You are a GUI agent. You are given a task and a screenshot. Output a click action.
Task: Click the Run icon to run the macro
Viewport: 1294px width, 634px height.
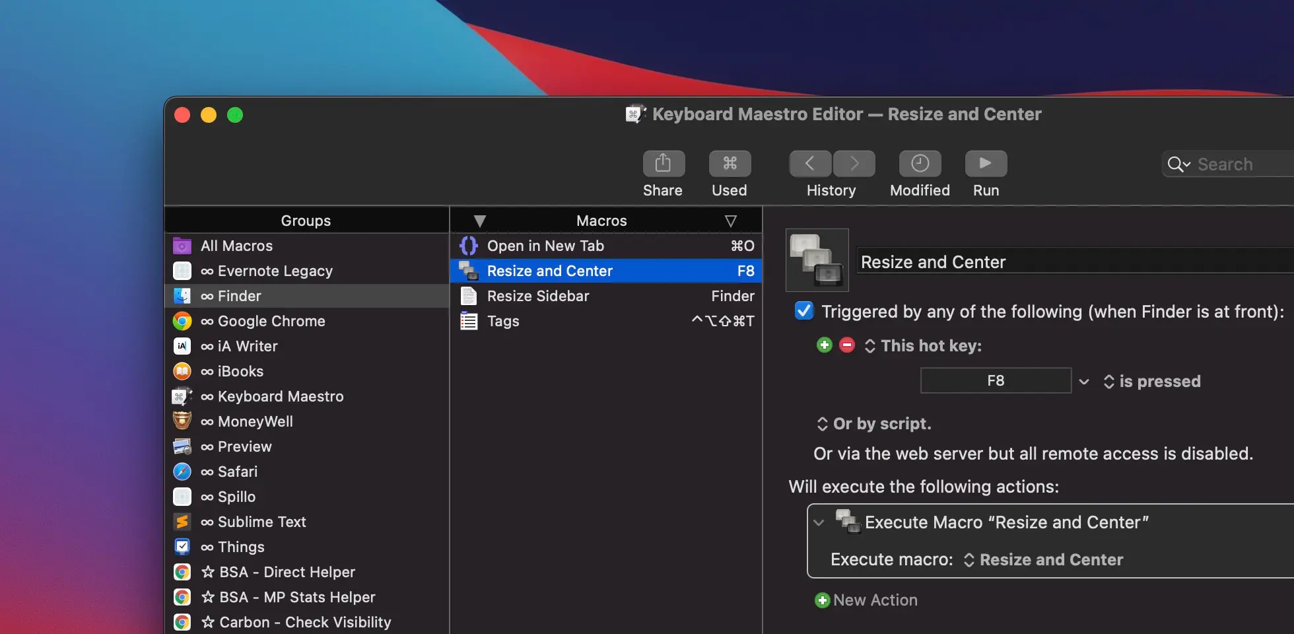point(984,163)
